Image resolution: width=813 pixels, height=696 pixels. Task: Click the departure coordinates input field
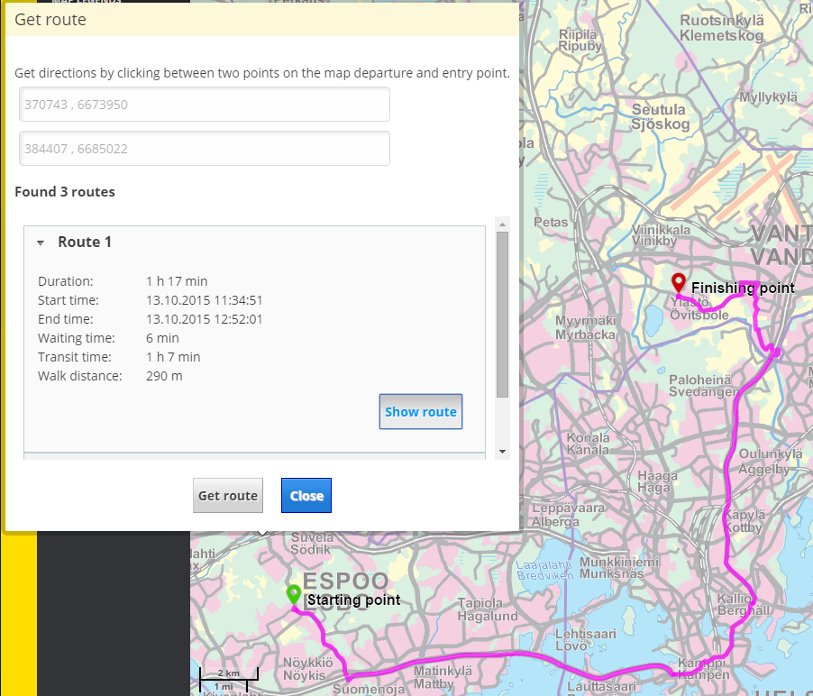205,104
